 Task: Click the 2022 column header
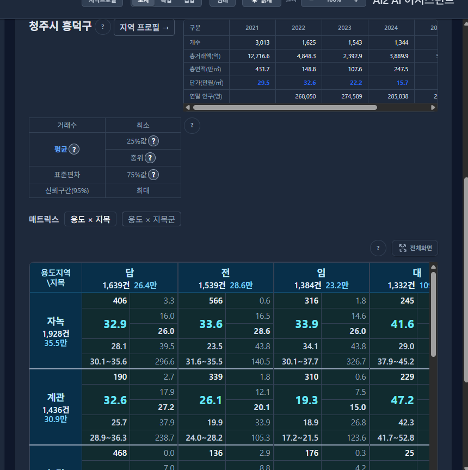[x=298, y=28]
